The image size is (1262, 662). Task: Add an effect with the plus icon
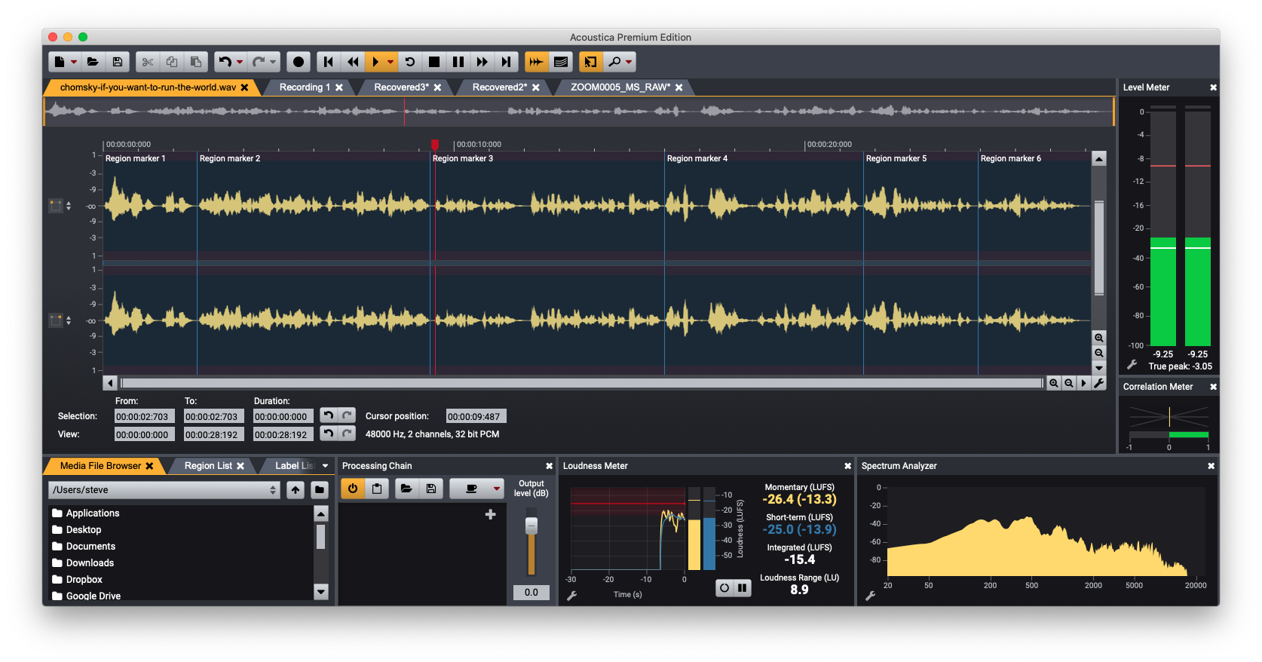tap(490, 514)
